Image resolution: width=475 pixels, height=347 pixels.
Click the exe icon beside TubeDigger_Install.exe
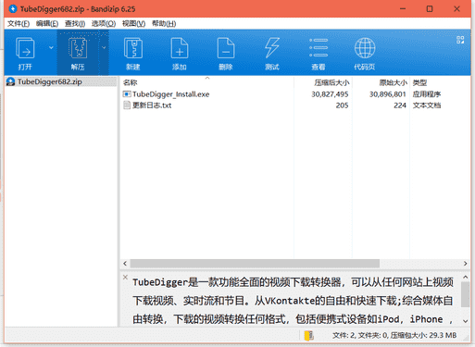[127, 94]
